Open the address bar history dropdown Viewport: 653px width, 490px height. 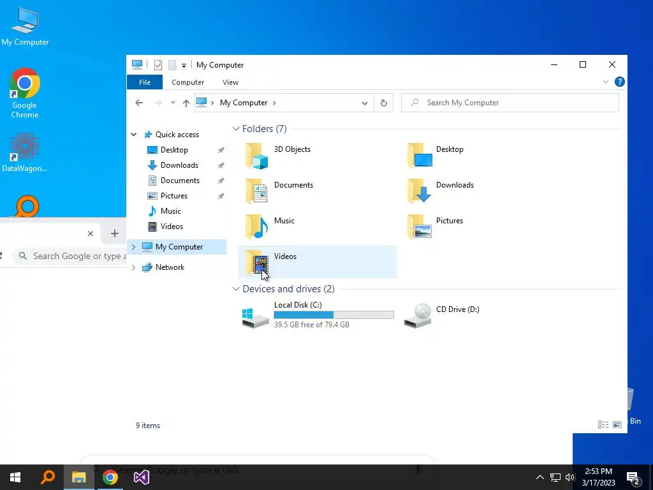click(x=364, y=103)
